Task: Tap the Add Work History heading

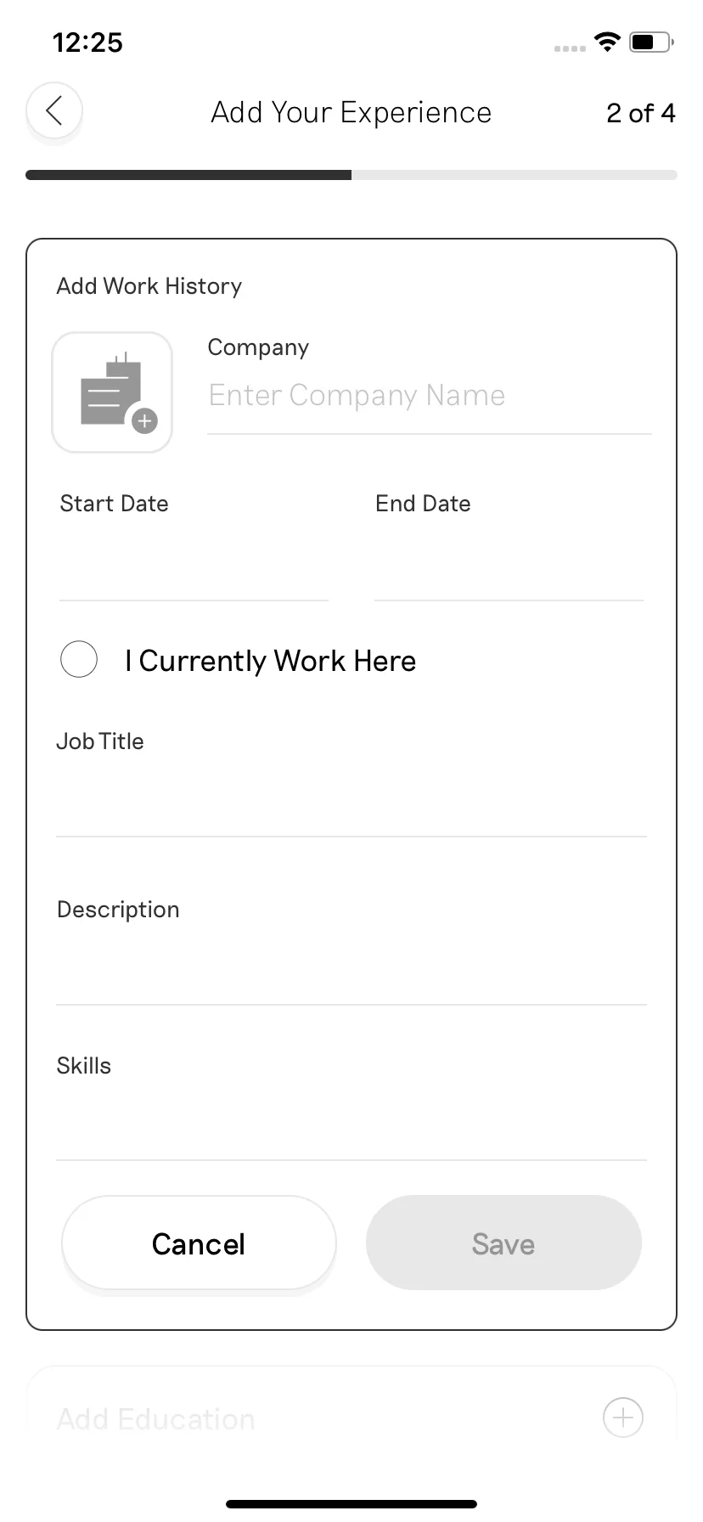Action: tap(149, 286)
